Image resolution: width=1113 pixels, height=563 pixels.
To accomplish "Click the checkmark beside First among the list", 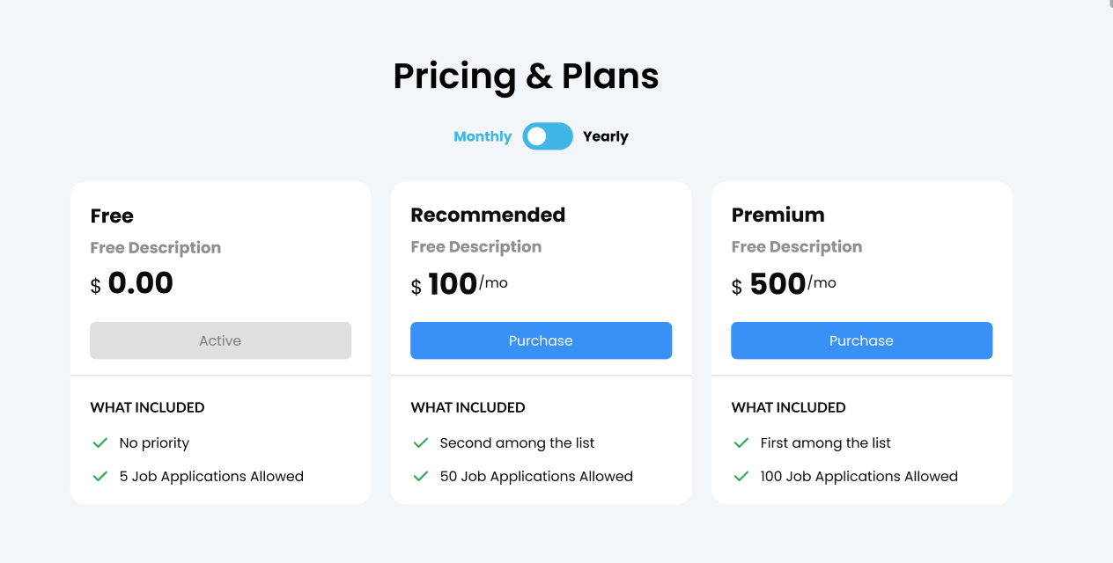I will pos(741,442).
